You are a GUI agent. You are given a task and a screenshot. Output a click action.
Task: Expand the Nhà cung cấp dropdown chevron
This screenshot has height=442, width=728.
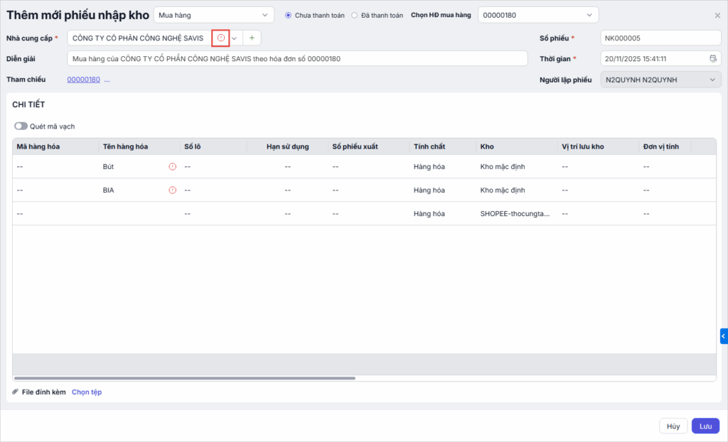[x=235, y=38]
